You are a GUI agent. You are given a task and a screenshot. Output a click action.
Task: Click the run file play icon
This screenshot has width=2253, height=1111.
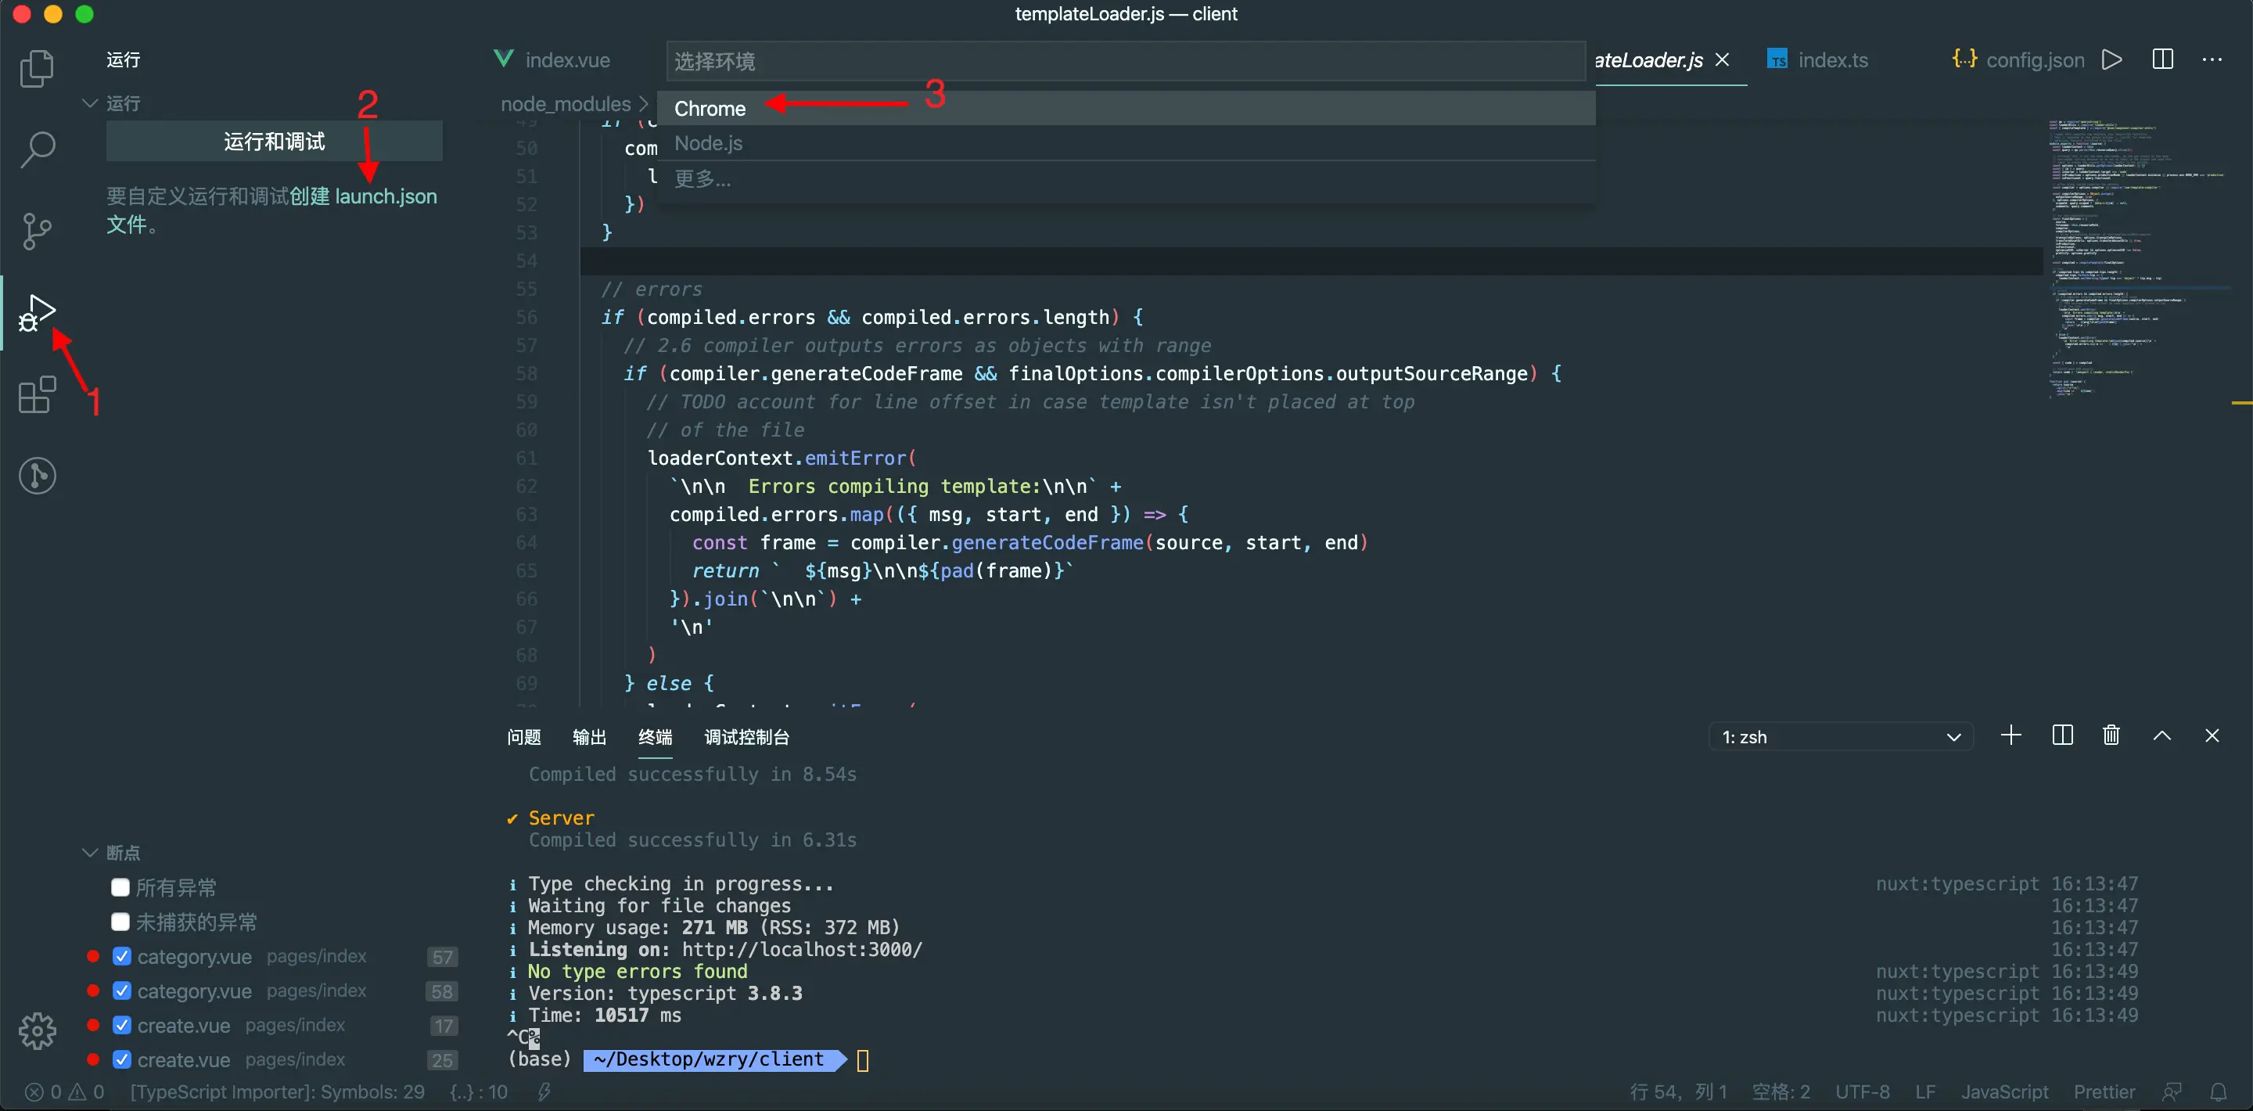pos(2111,59)
